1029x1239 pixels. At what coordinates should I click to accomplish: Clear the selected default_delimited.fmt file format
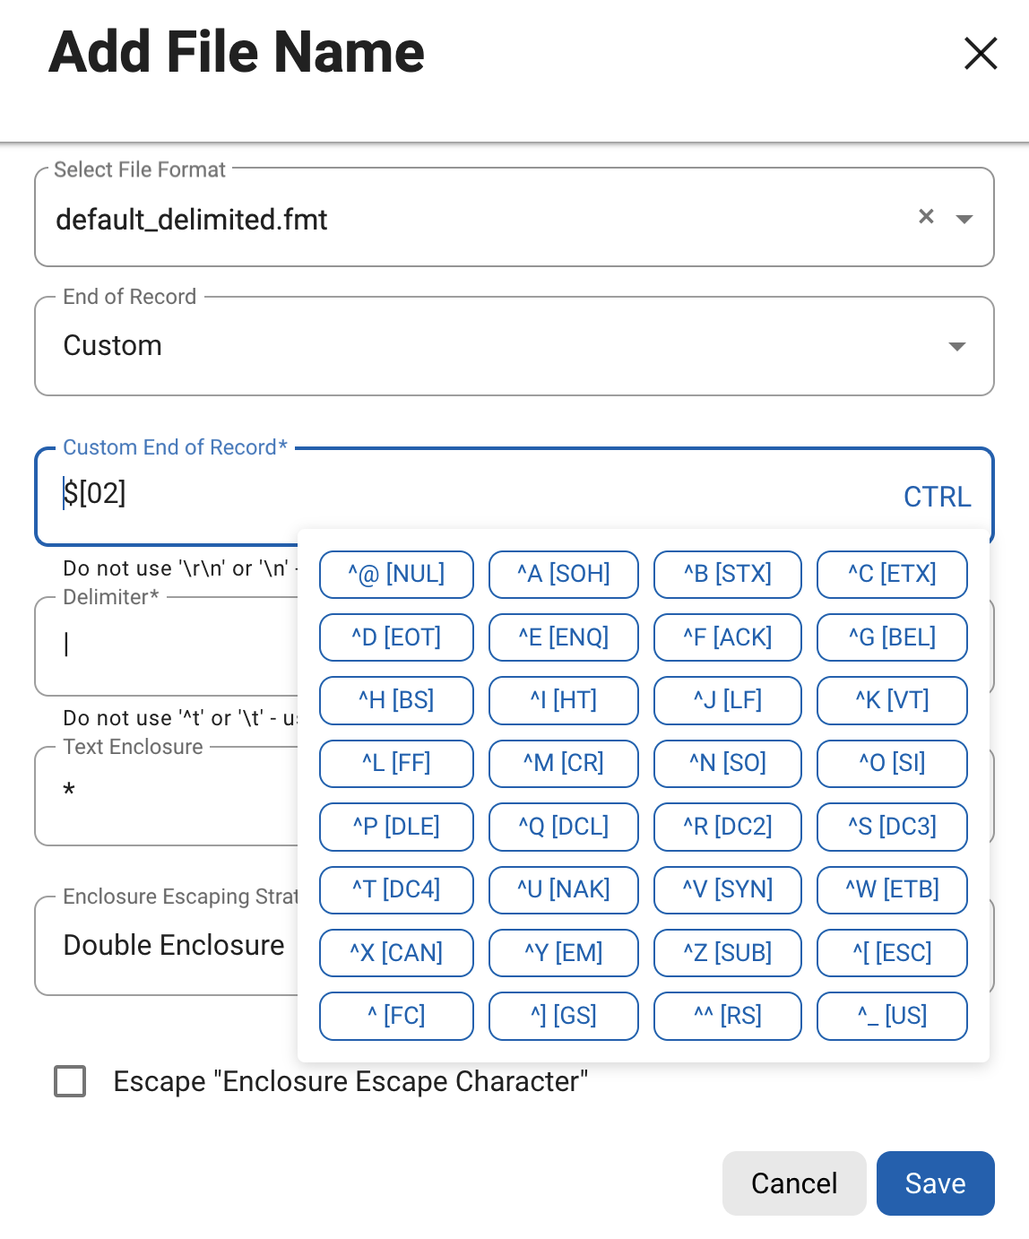pyautogui.click(x=925, y=217)
